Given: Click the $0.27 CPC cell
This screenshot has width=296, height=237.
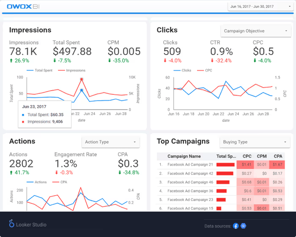Looking at the screenshot, I should tap(245, 174).
